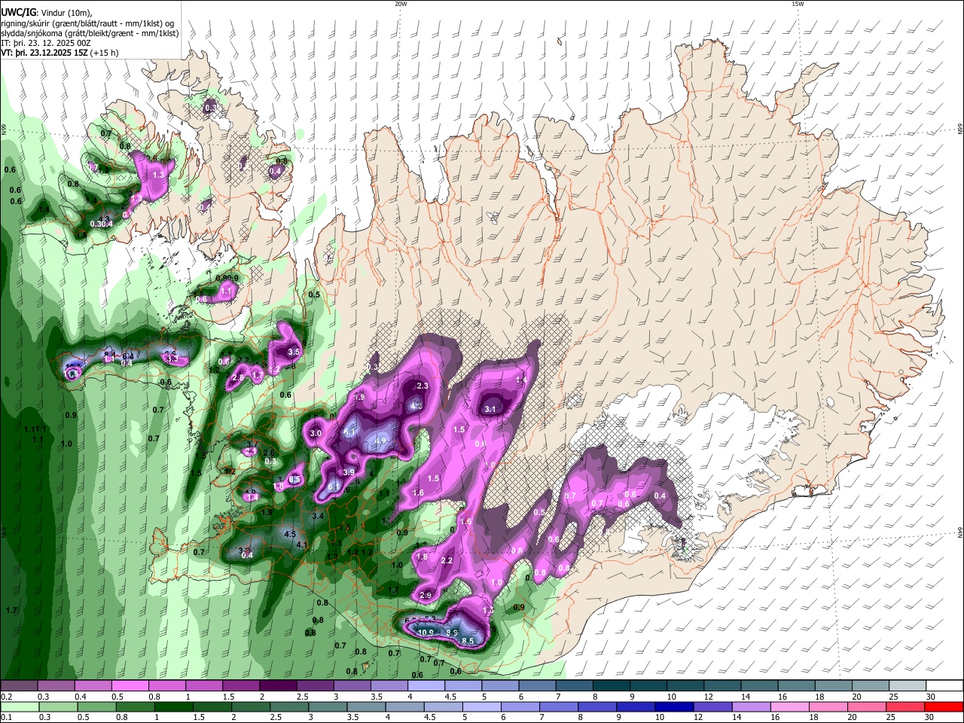Pick lower legend dark green swatch between 1 and 1.5

pyautogui.click(x=174, y=706)
